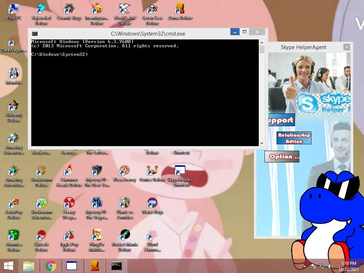Select Alchemy Deluxe shortcut

click(14, 111)
